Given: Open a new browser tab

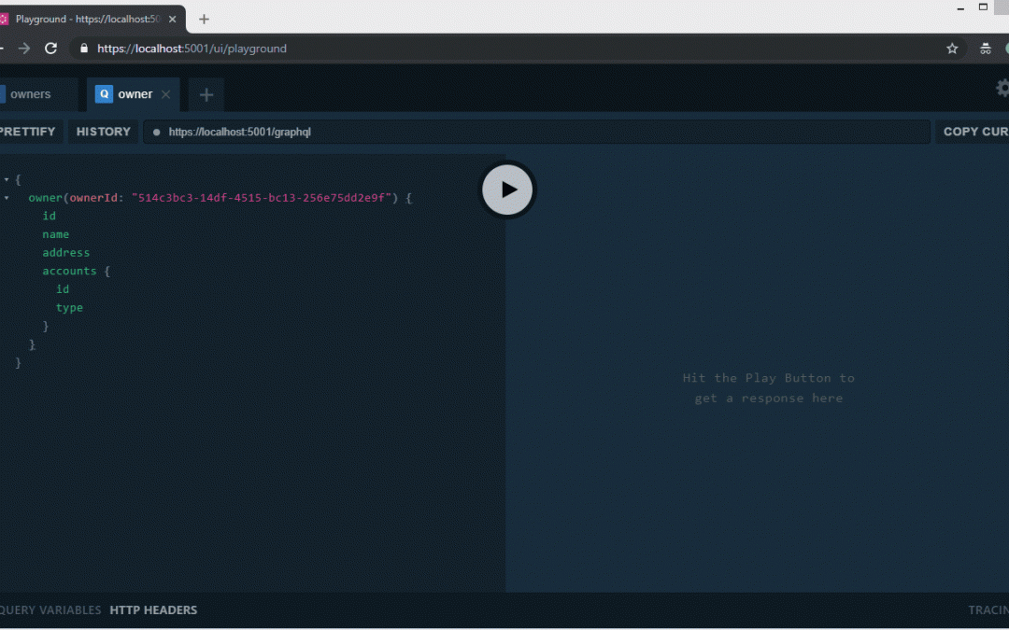Looking at the screenshot, I should click(204, 19).
